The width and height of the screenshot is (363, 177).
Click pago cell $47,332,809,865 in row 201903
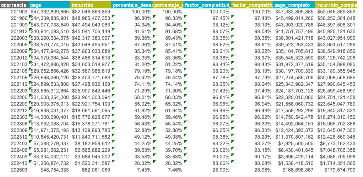click(49, 12)
